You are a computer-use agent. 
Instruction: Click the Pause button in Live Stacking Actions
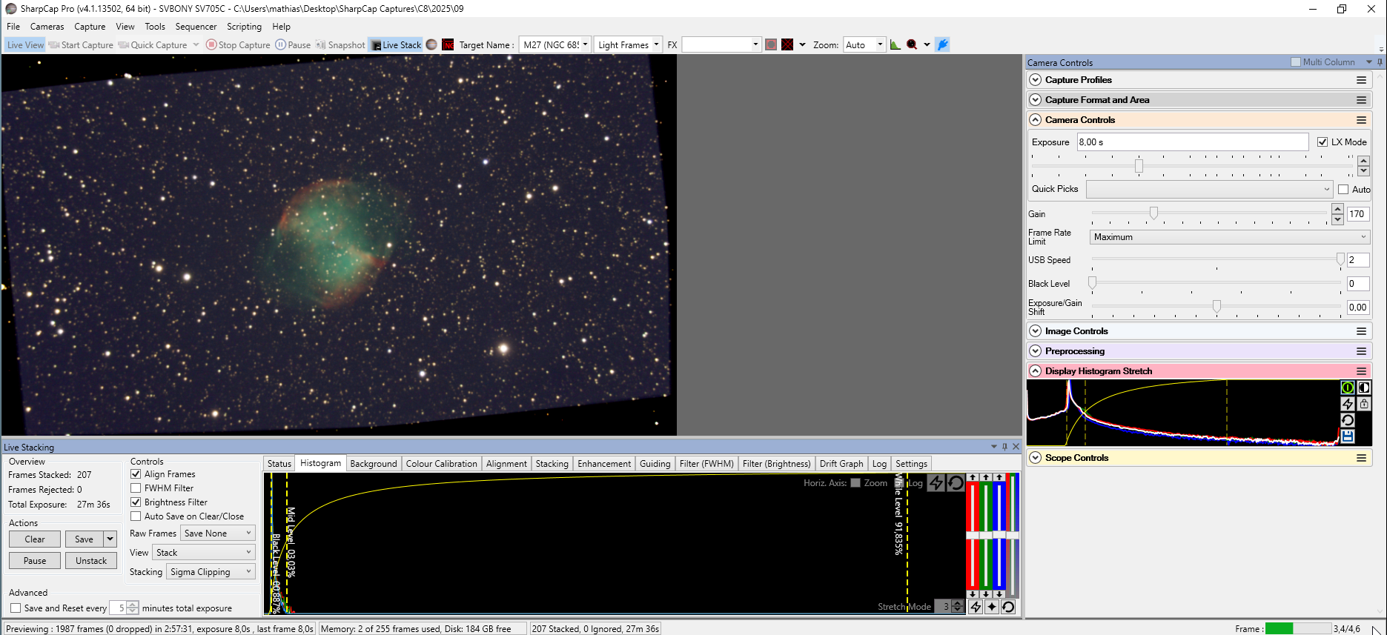pyautogui.click(x=35, y=561)
